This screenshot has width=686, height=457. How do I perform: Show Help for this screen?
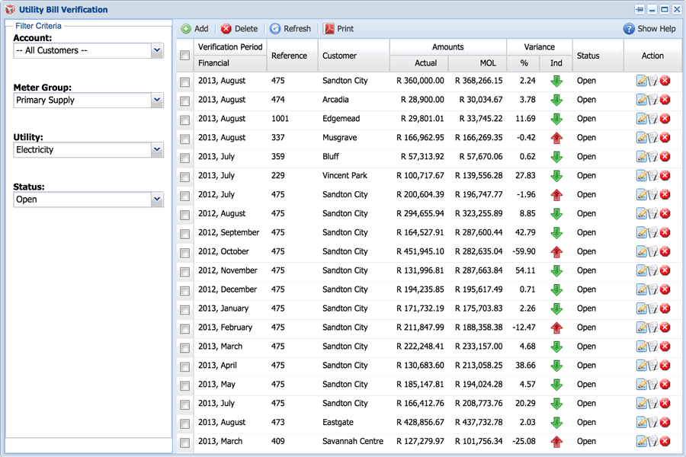(649, 29)
